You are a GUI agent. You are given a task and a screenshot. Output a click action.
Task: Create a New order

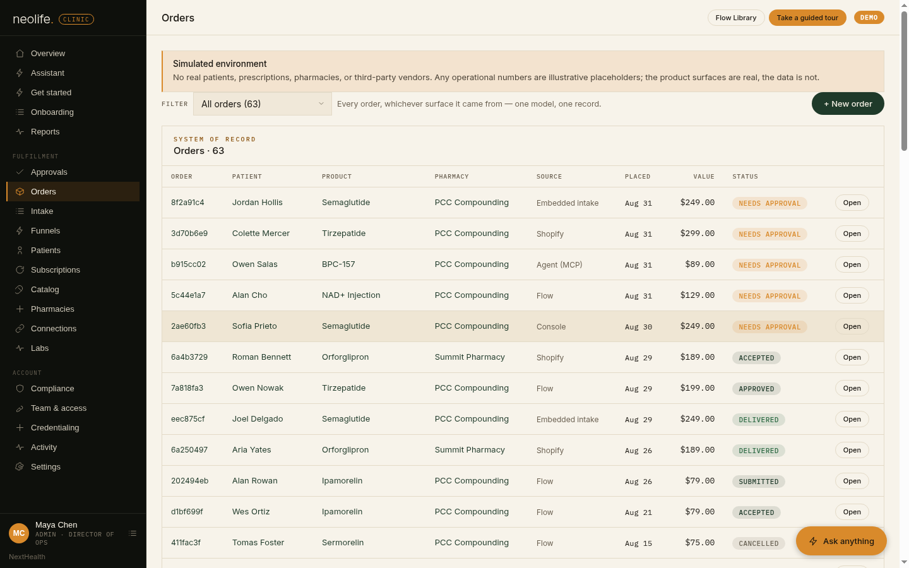click(848, 104)
